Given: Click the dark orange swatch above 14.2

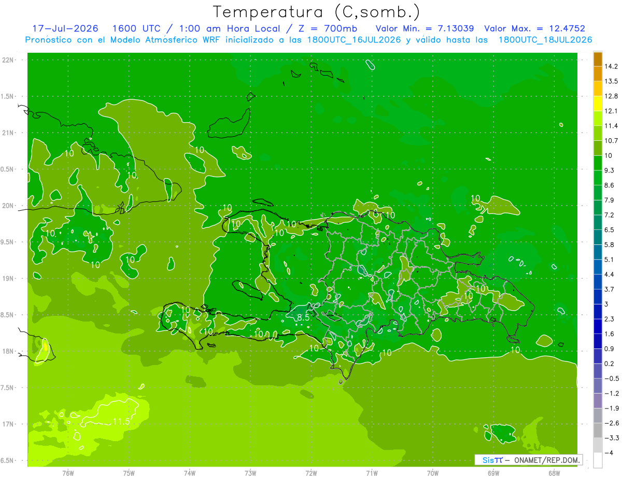Looking at the screenshot, I should click(598, 59).
